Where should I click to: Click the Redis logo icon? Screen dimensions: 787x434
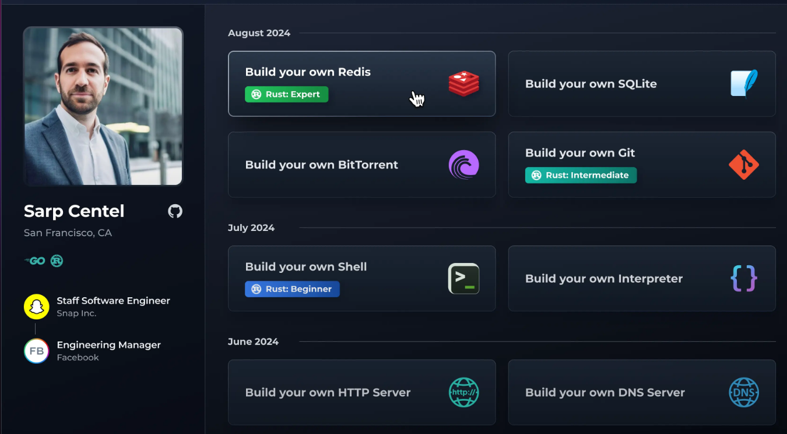(x=463, y=84)
